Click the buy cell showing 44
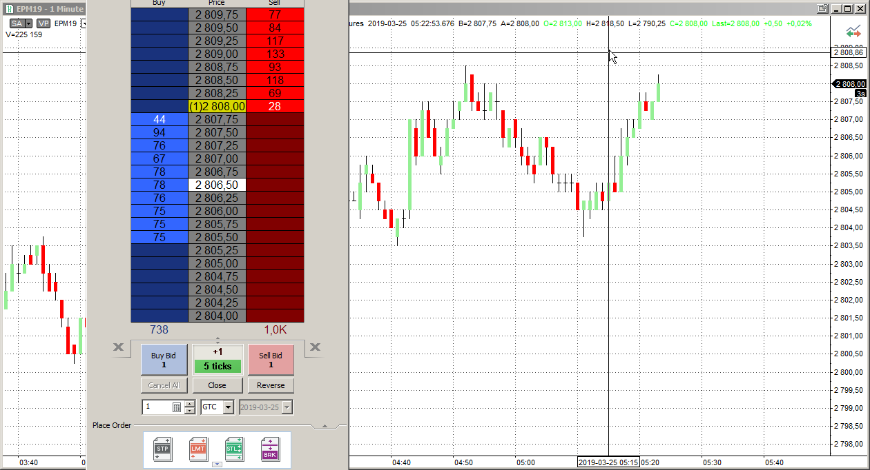The height and width of the screenshot is (470, 870). pyautogui.click(x=159, y=119)
